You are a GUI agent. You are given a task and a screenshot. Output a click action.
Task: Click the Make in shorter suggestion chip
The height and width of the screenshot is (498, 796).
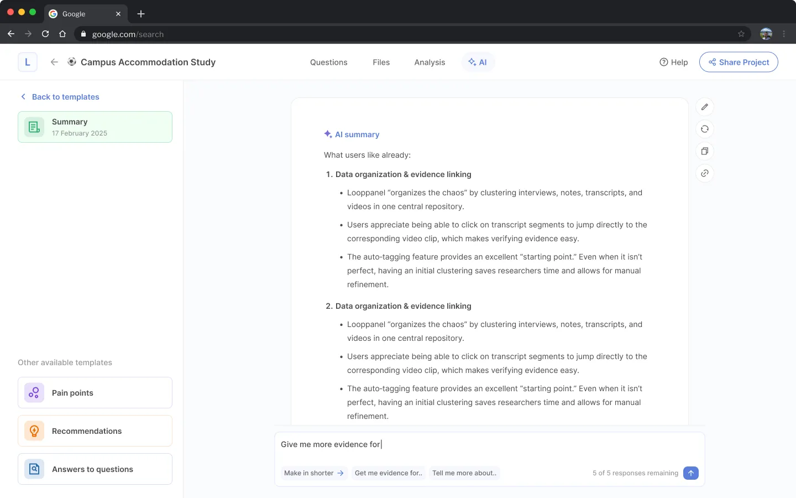coord(314,473)
